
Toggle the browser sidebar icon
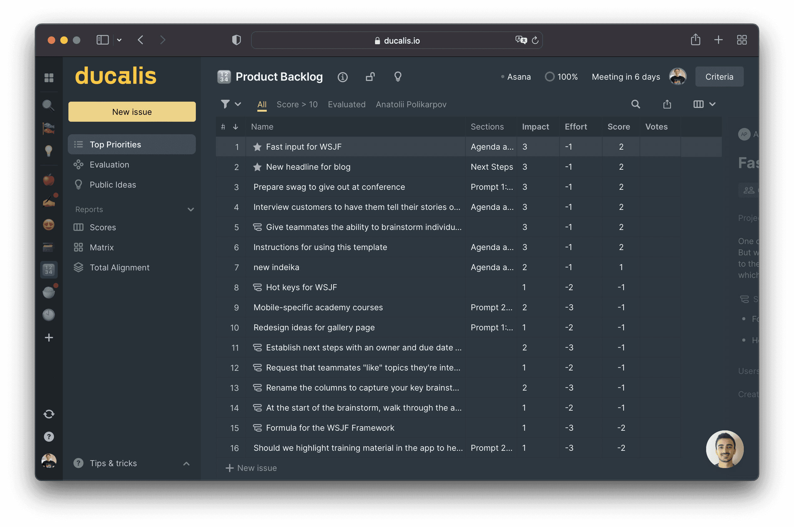pos(102,40)
